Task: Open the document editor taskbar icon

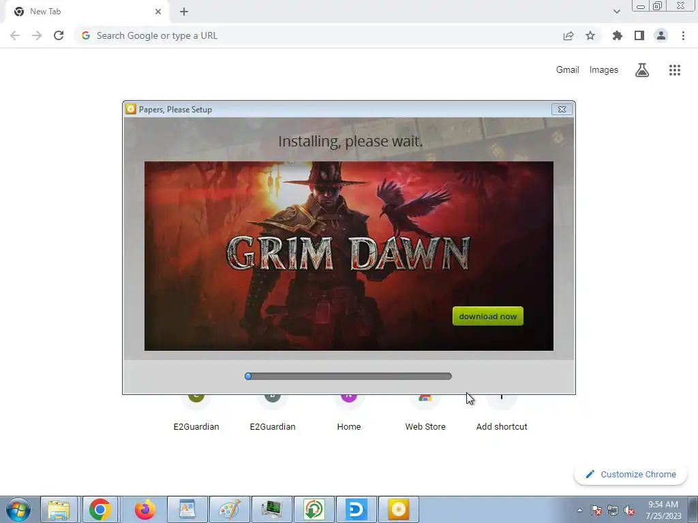Action: [x=187, y=509]
